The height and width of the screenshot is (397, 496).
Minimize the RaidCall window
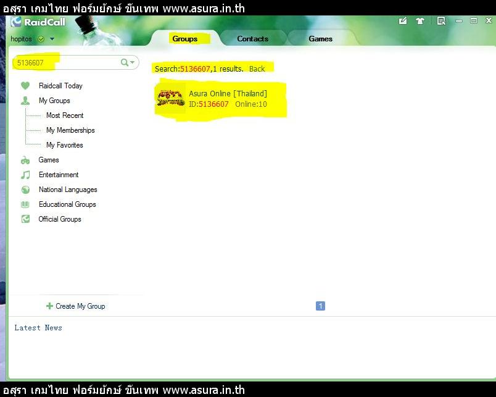click(x=459, y=21)
